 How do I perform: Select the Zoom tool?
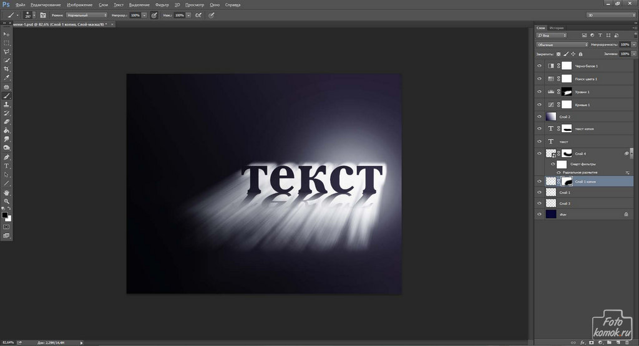[x=6, y=201]
